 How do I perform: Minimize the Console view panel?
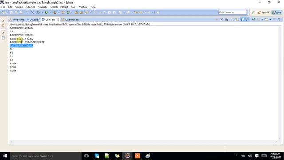pyautogui.click(x=274, y=19)
